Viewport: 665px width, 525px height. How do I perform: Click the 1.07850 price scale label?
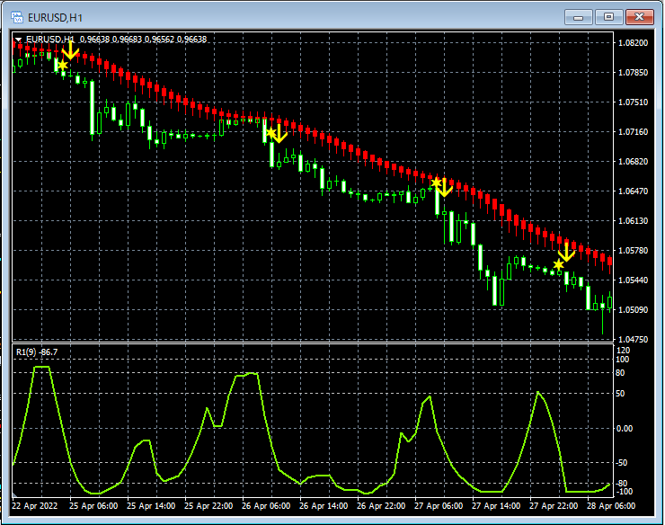[x=634, y=73]
